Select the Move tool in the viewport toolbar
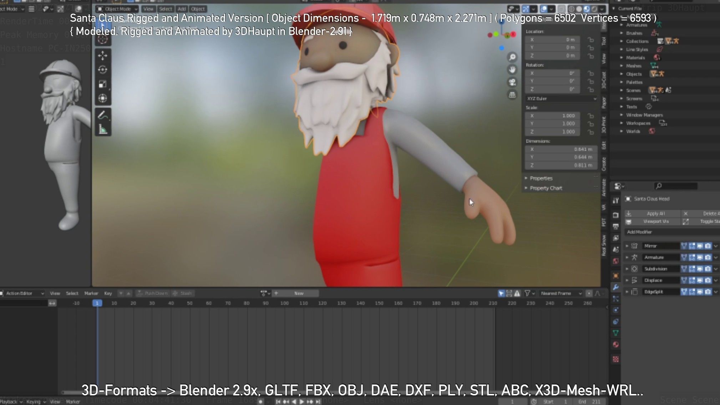 coord(103,56)
